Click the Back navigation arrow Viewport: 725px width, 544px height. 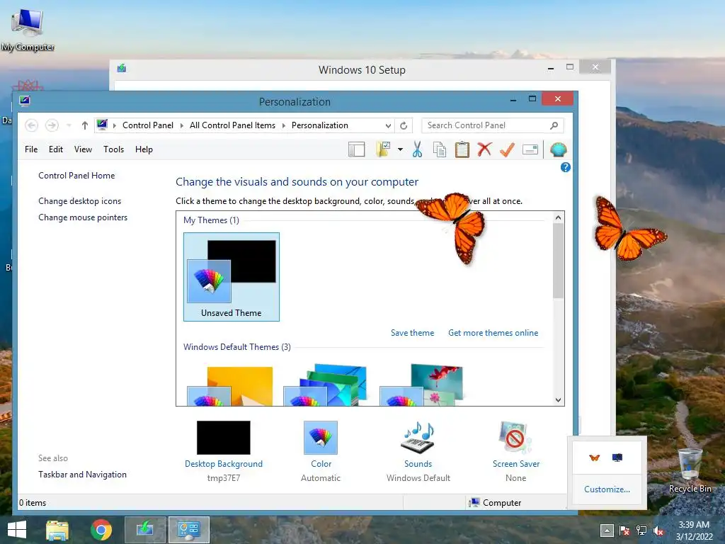[x=31, y=125]
